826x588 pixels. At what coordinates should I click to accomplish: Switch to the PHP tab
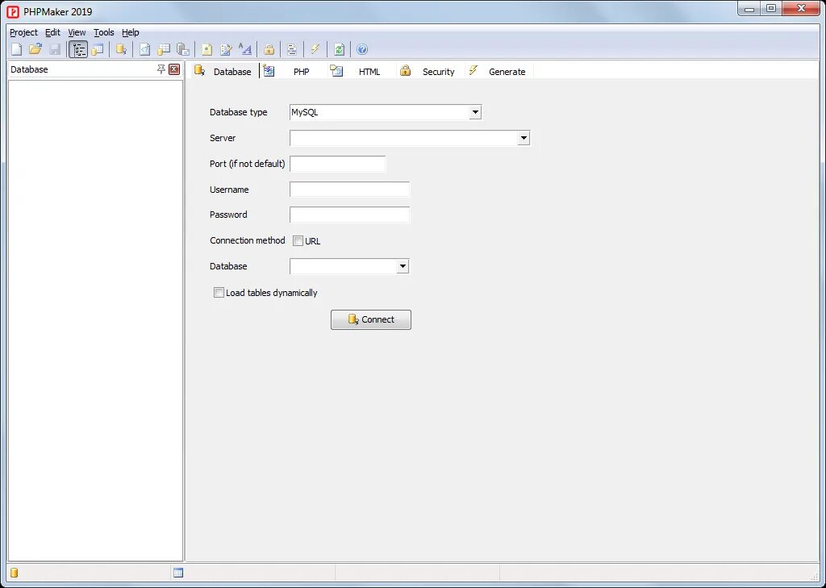coord(293,71)
